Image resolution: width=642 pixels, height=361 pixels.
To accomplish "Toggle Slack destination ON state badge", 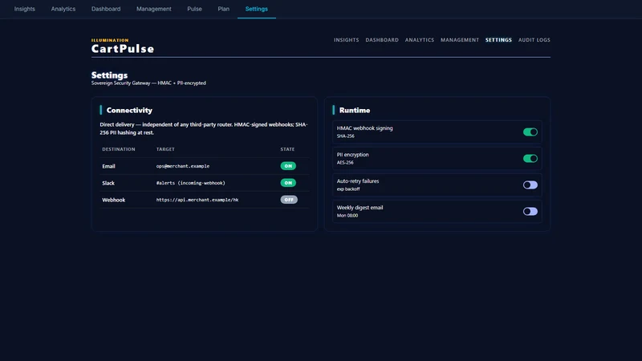I will point(288,183).
